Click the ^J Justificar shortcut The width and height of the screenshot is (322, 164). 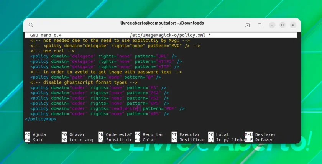tap(188, 140)
